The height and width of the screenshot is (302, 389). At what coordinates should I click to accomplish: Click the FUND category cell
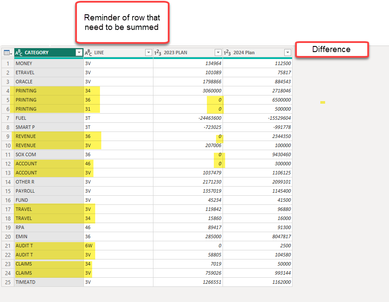[x=49, y=200]
